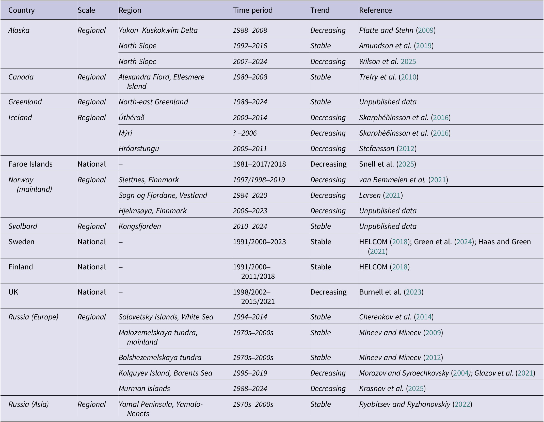Click the van Bemmelen et al. 2021 citation
This screenshot has width=544, height=422.
438,180
